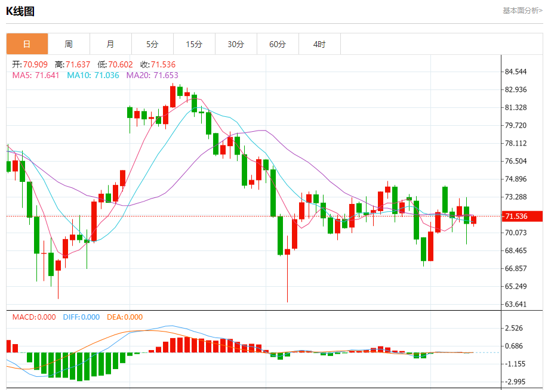Click the 79.720 price axis label
Viewport: 548px width, 390px height.
516,125
